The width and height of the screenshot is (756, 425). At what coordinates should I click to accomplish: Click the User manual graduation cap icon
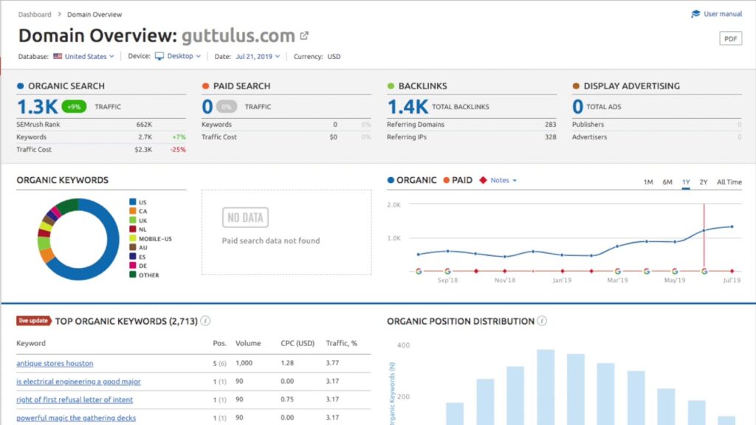[695, 14]
